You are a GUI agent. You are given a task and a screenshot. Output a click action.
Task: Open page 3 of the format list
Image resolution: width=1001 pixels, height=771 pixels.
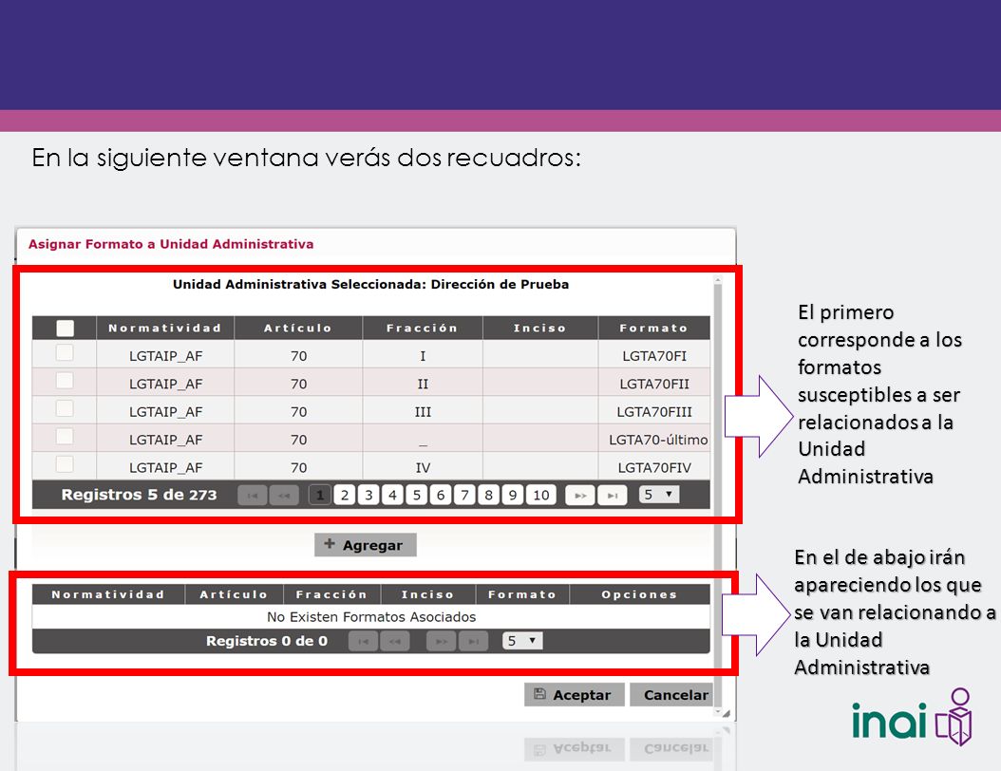coord(368,496)
